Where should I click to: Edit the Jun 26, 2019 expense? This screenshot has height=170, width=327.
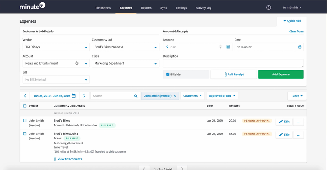coord(284,122)
